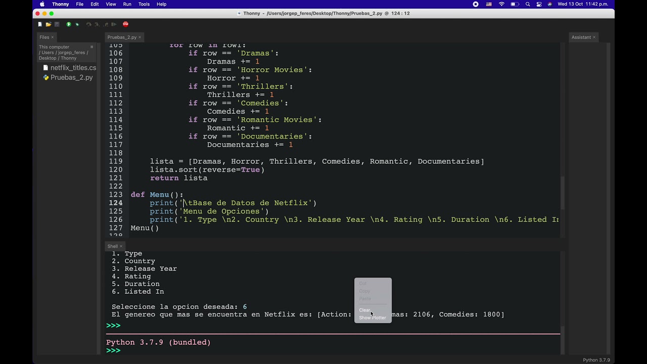This screenshot has height=364, width=647.
Task: Open the input source flag menu
Action: click(489, 4)
